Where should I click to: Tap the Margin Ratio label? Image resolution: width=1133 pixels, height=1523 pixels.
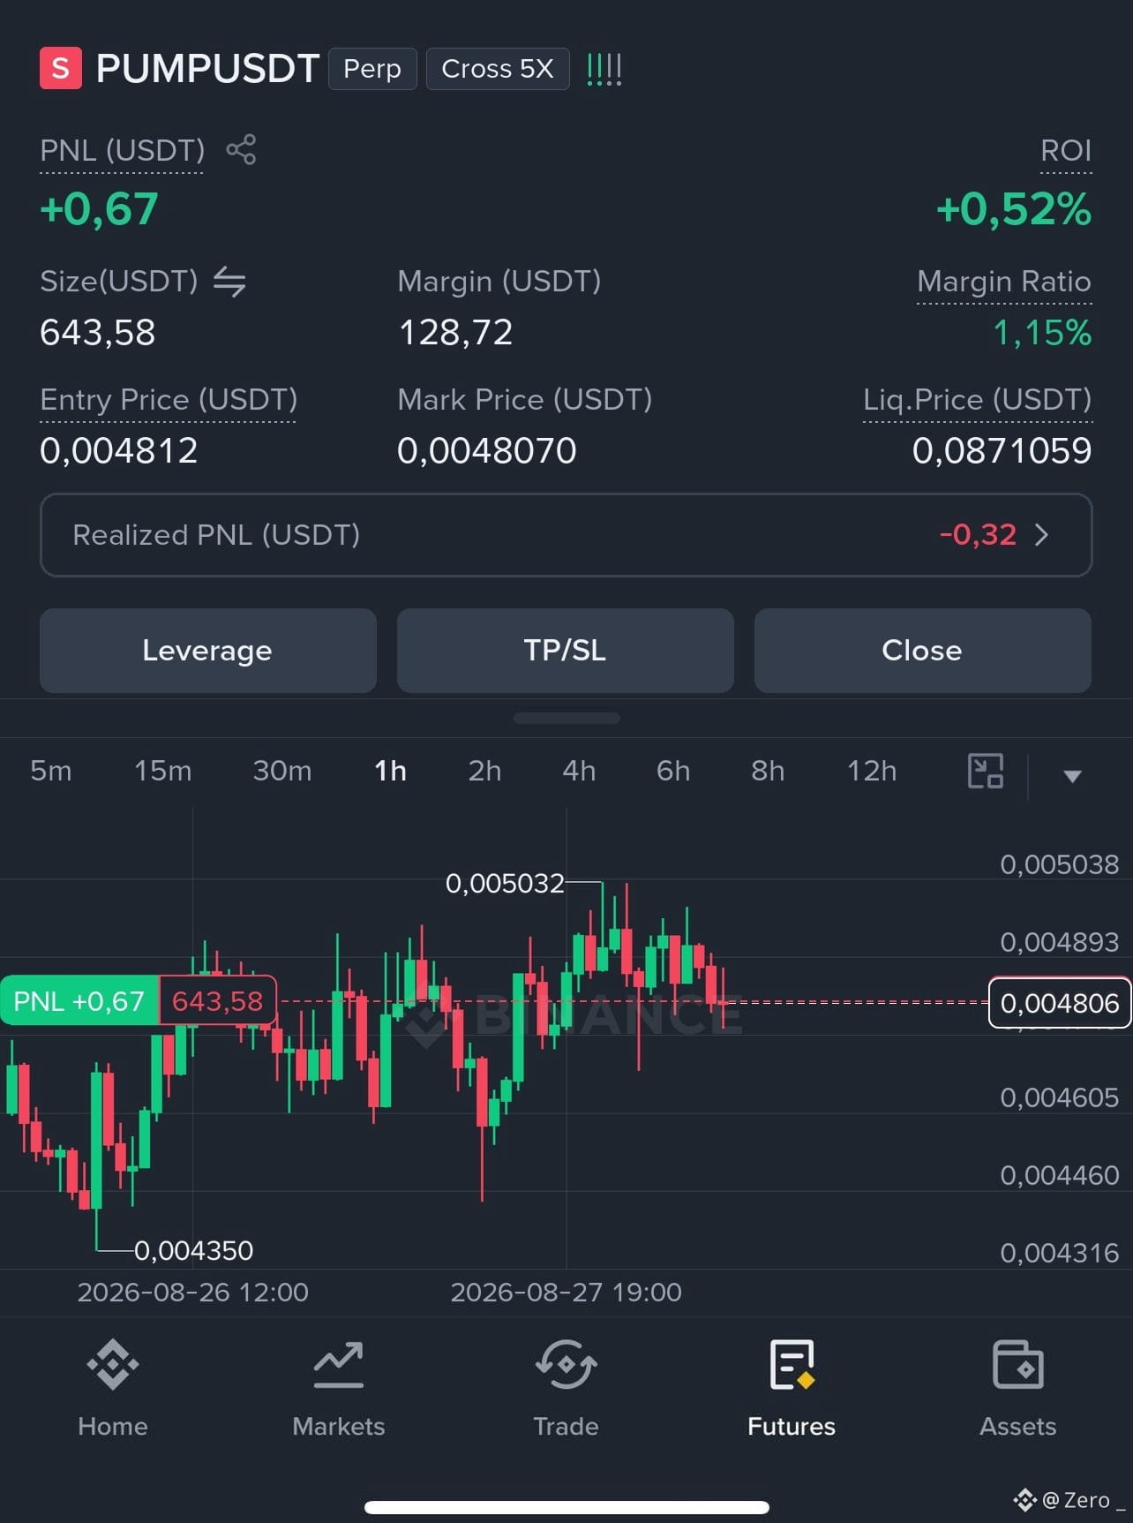click(1004, 282)
